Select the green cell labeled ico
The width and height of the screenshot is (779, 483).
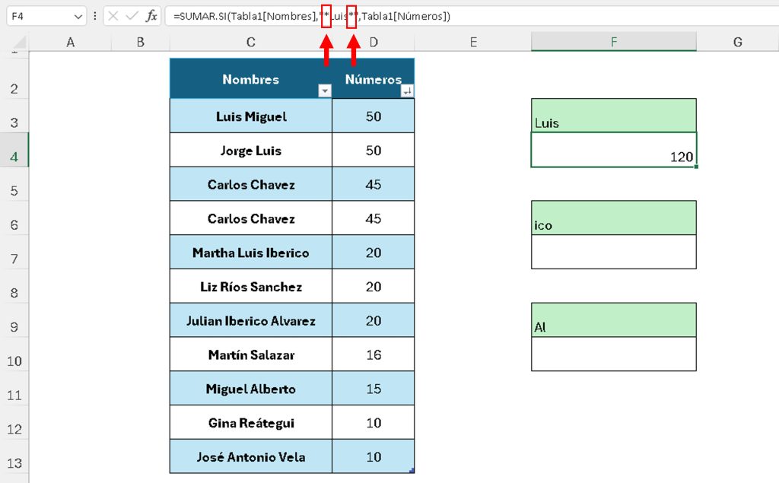click(613, 218)
